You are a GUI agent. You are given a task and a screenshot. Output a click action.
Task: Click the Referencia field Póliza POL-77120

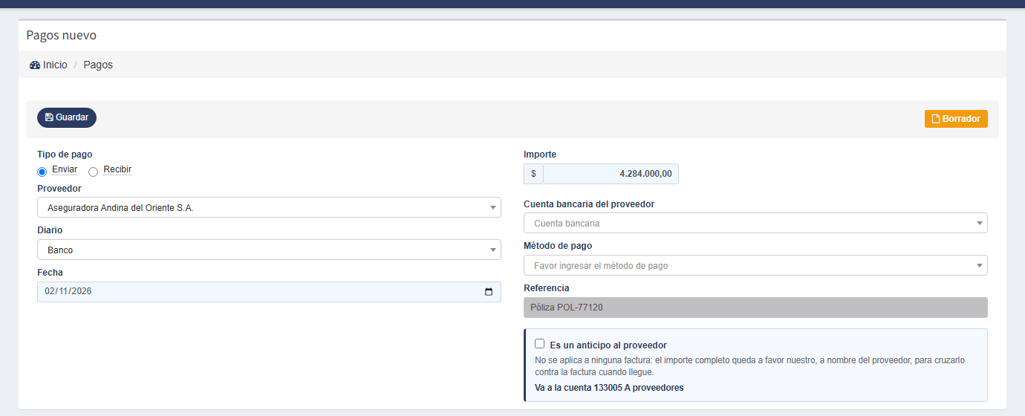click(755, 308)
